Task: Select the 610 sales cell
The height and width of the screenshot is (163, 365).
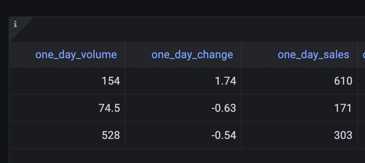Action: pyautogui.click(x=300, y=81)
